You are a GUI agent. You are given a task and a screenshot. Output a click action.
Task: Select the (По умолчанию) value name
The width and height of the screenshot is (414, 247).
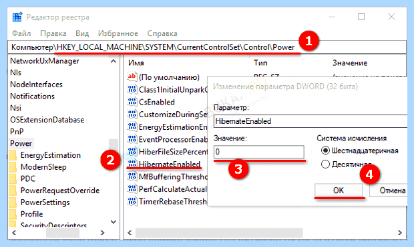point(169,77)
